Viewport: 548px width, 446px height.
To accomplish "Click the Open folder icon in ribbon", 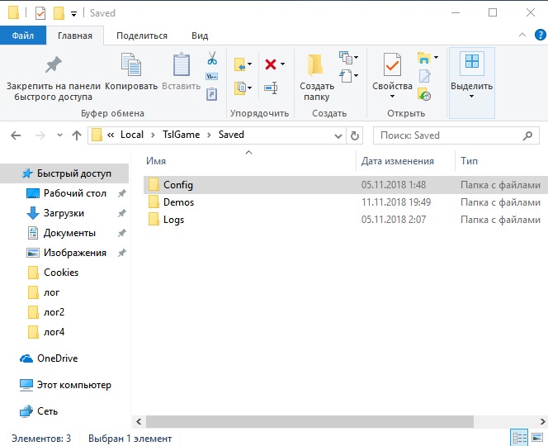I will 424,58.
